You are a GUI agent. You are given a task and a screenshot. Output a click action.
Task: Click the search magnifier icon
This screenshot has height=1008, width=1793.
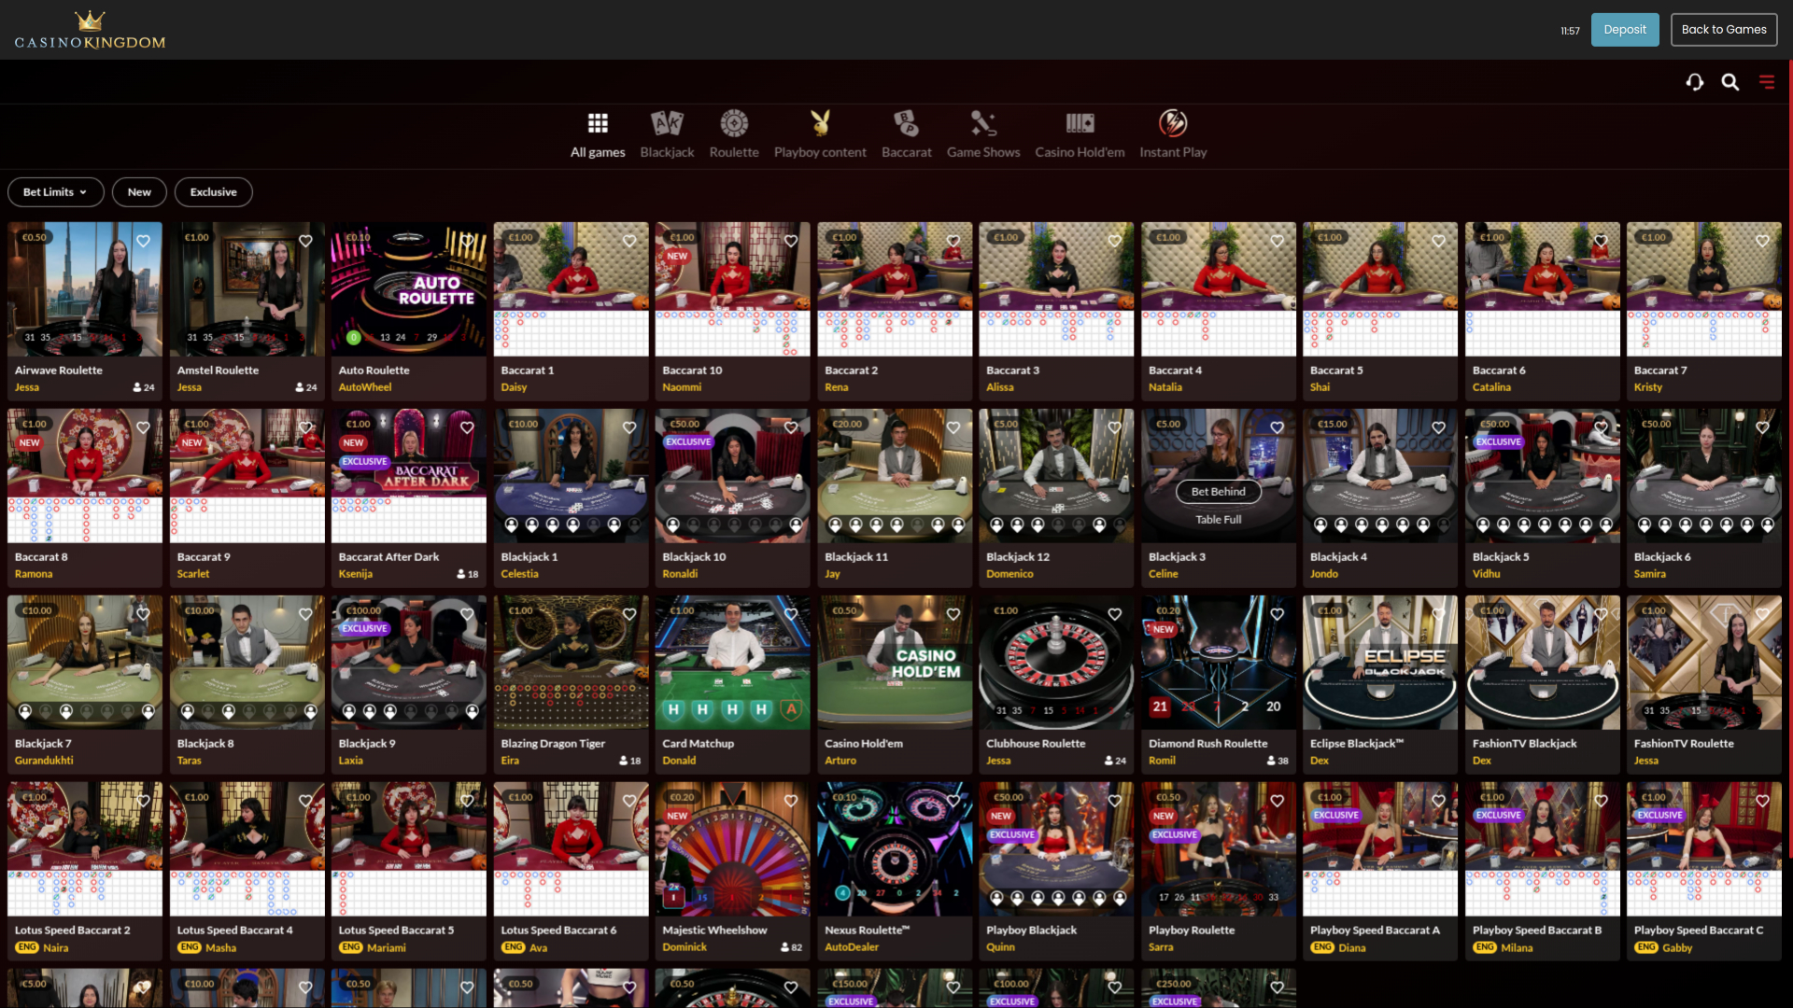point(1730,82)
